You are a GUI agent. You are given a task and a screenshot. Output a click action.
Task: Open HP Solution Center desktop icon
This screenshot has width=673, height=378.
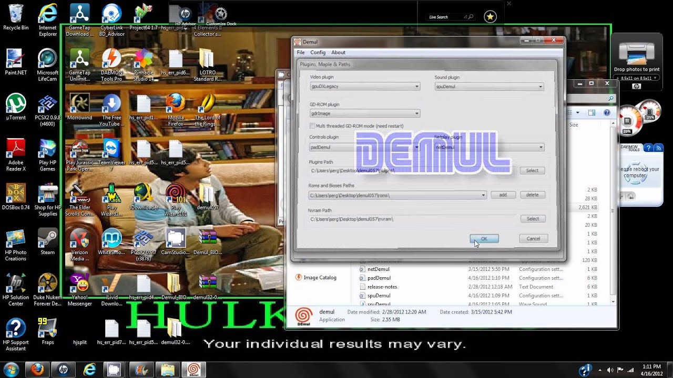(16, 290)
